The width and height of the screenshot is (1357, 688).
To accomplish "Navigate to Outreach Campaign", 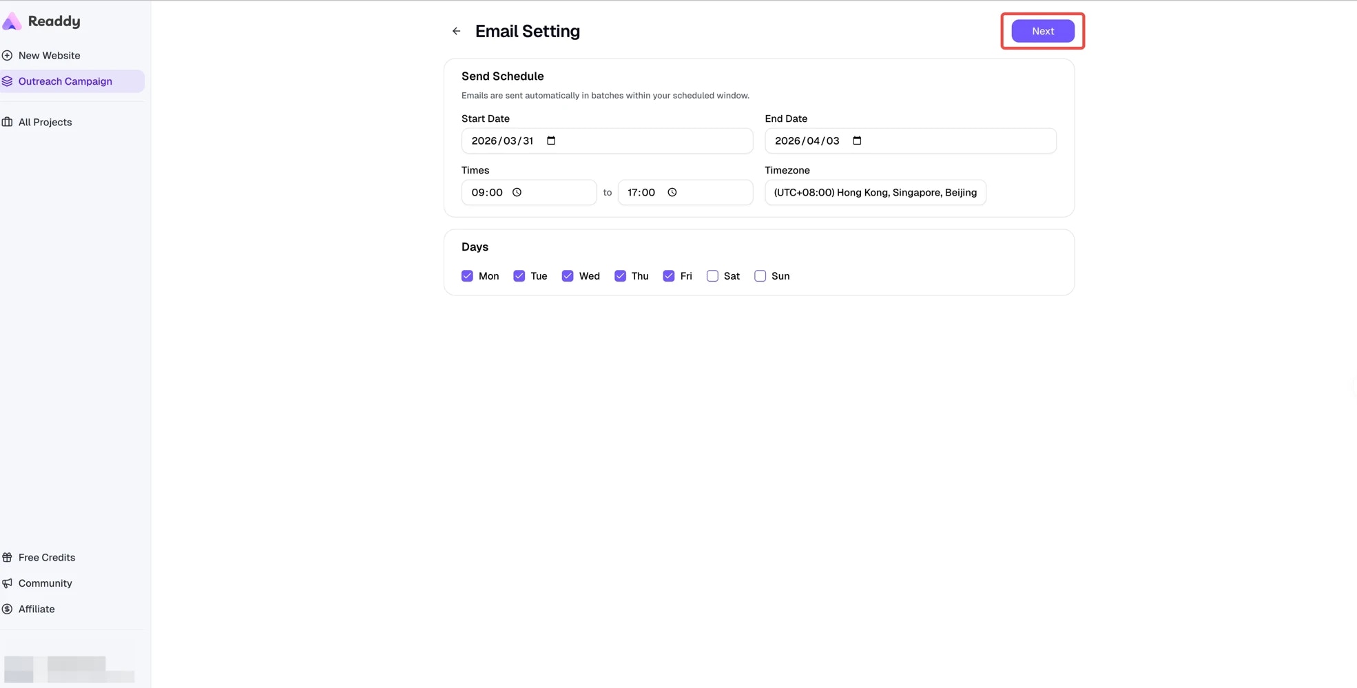I will point(65,81).
